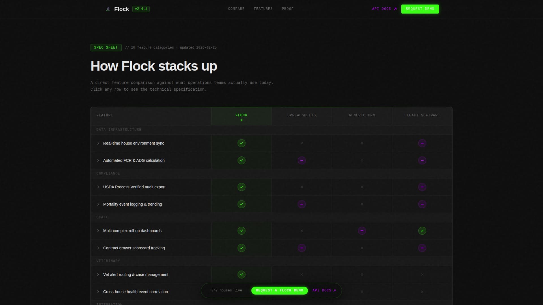Image resolution: width=543 pixels, height=305 pixels.
Task: Click the Flock checkmark for Multi-complex roll-up dashboards
Action: pyautogui.click(x=241, y=231)
